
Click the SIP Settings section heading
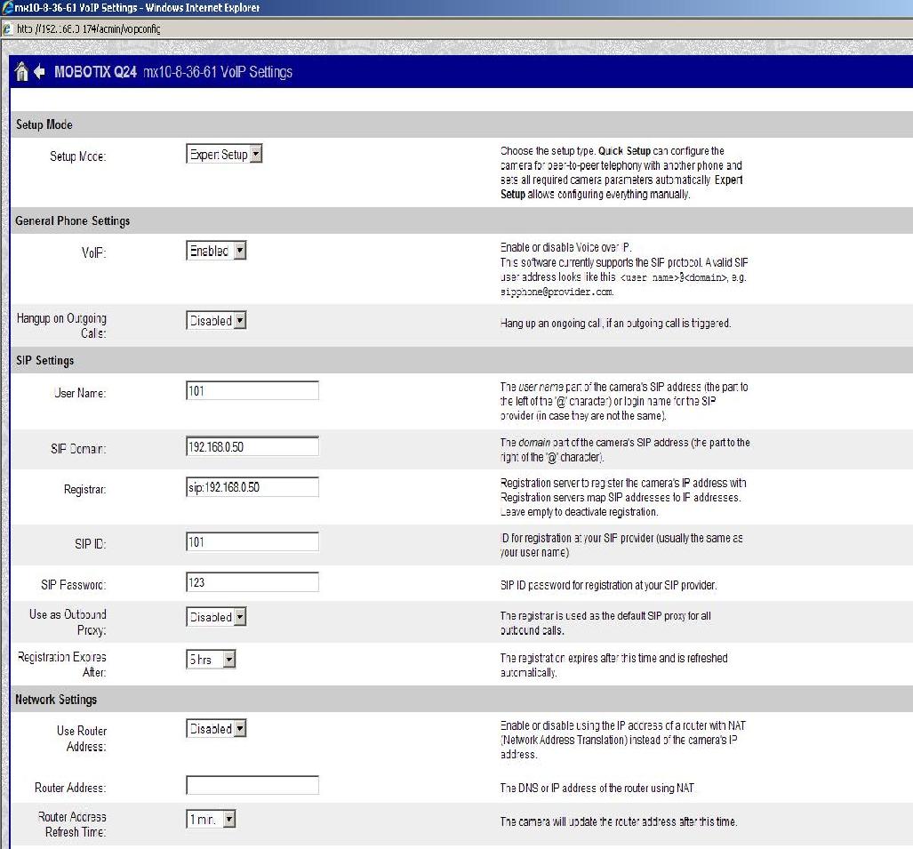click(x=44, y=360)
